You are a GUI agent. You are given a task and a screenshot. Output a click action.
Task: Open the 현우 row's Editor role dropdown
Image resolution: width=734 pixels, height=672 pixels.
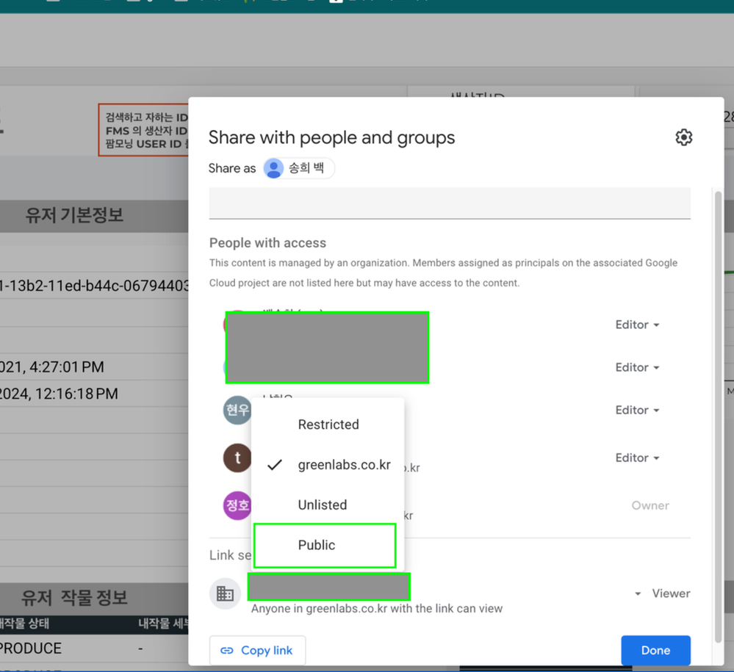point(637,410)
